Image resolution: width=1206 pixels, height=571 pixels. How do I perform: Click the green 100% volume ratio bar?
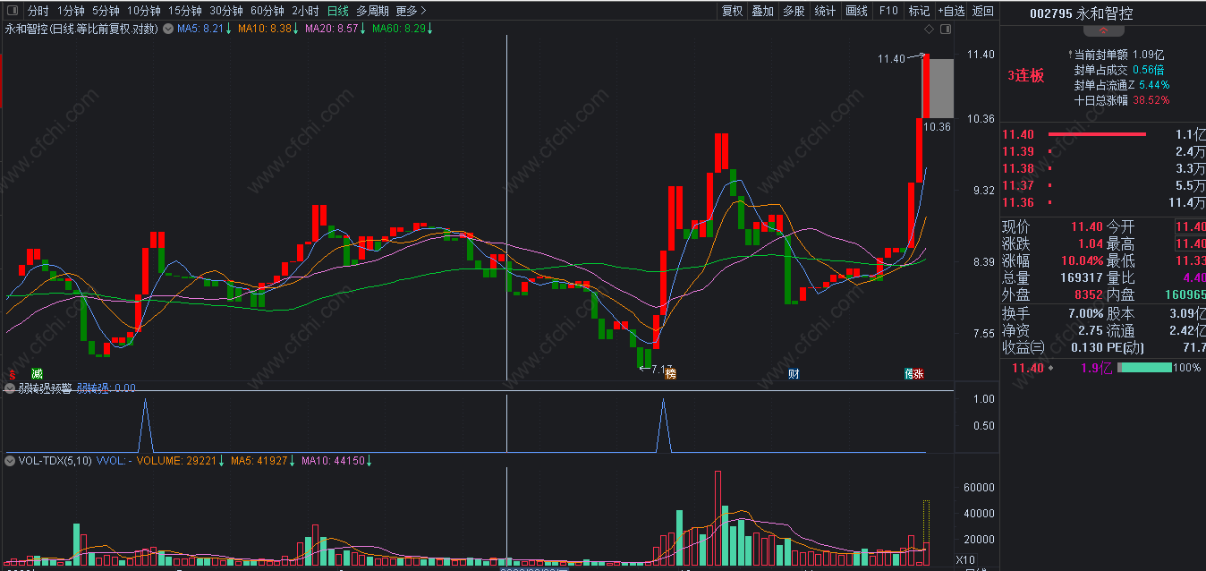point(1146,368)
